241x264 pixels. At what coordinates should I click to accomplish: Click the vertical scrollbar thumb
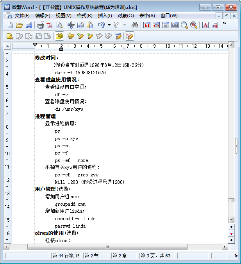[x=231, y=200]
